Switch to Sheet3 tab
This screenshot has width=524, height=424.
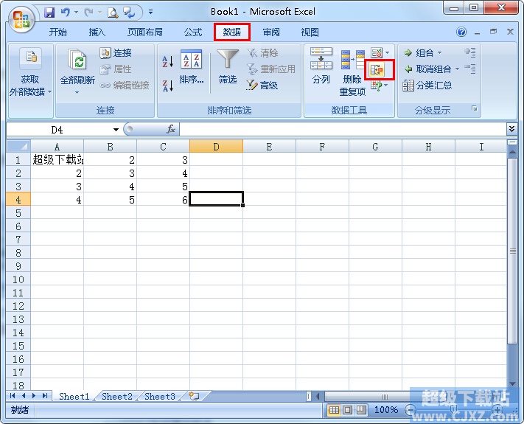(160, 396)
